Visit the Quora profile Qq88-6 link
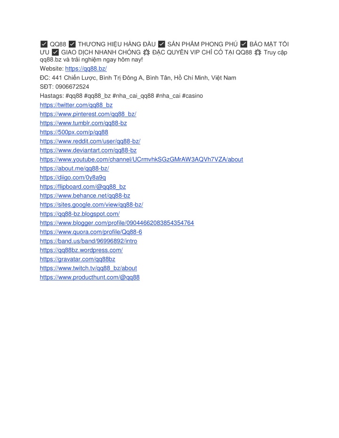 click(91, 232)
